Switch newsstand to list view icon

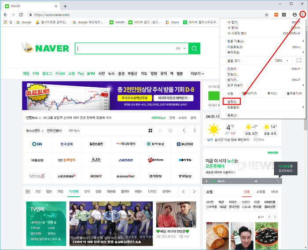click(x=160, y=131)
